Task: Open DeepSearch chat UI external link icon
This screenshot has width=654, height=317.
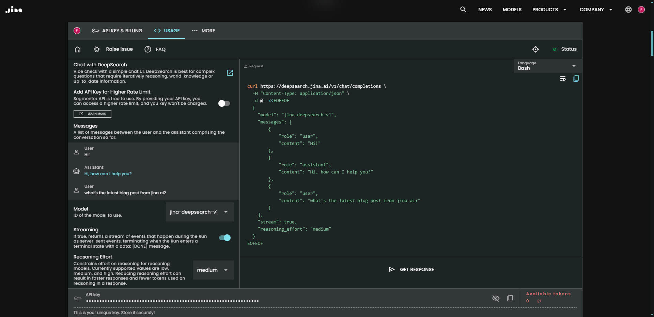Action: [230, 73]
